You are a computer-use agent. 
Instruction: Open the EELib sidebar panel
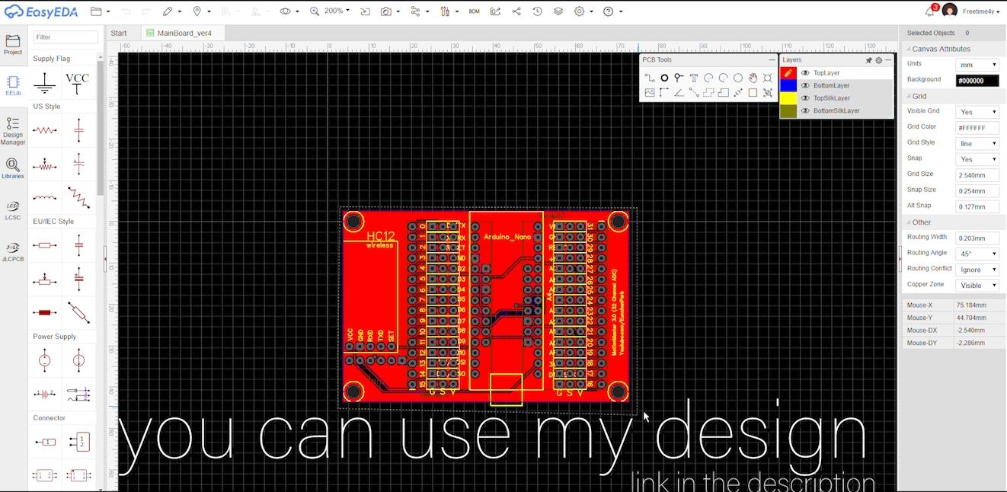pos(13,85)
